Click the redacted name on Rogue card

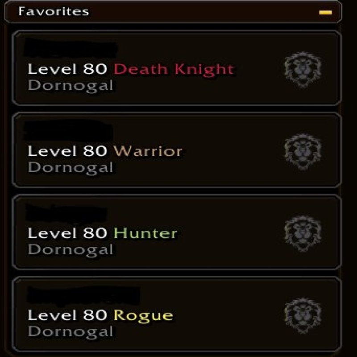(83, 295)
